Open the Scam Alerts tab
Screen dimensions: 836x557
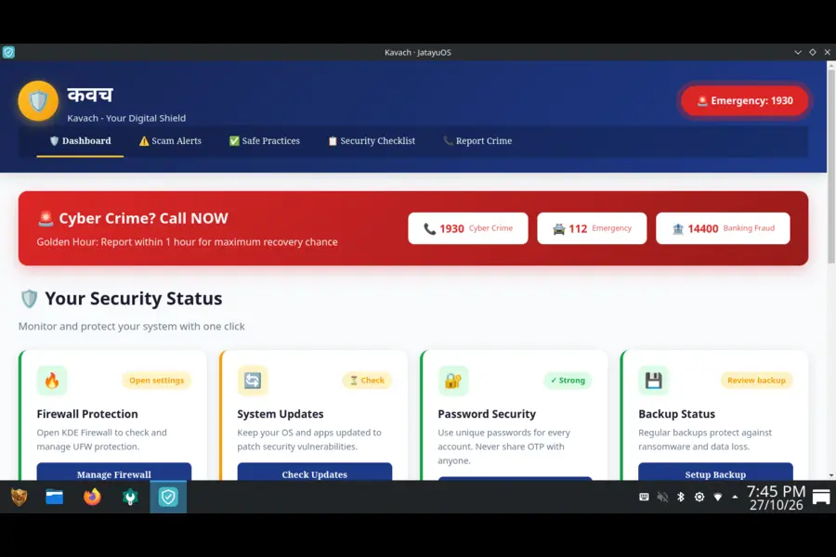pos(170,141)
